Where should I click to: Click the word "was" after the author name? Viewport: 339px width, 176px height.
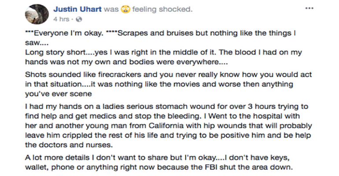[111, 10]
